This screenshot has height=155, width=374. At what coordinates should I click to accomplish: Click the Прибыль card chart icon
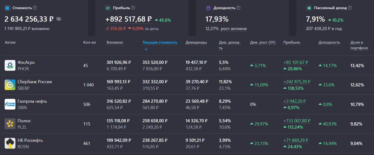[x=108, y=8]
